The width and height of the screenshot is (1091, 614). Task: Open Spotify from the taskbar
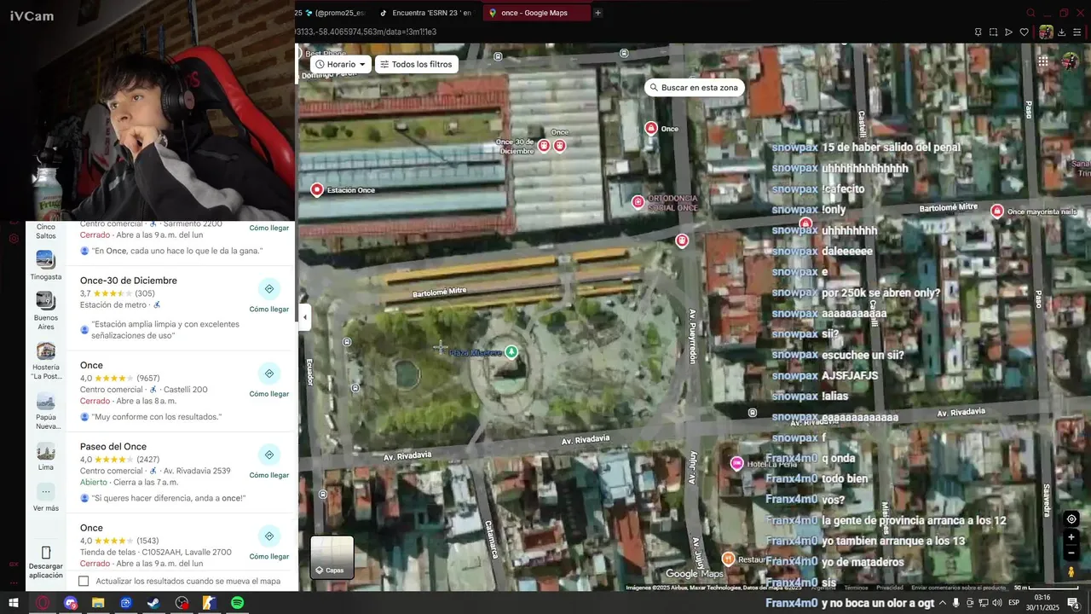(x=237, y=603)
